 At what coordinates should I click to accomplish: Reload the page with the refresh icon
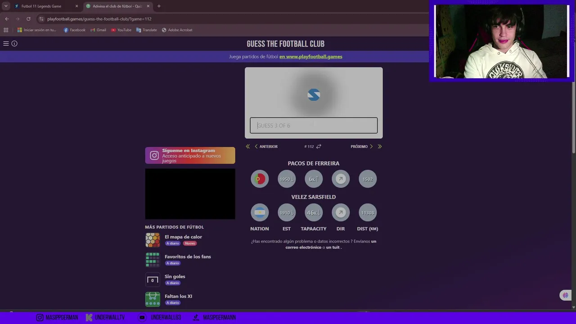(x=28, y=19)
